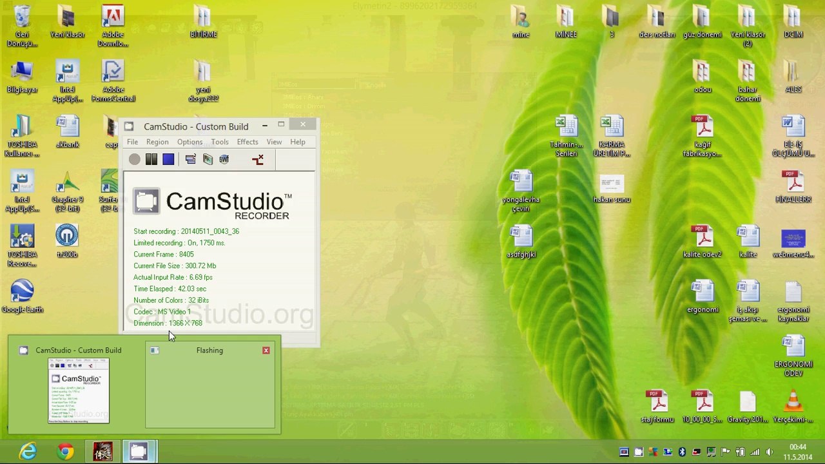
Task: Select the VLC Yerçekimi media file
Action: [x=793, y=407]
